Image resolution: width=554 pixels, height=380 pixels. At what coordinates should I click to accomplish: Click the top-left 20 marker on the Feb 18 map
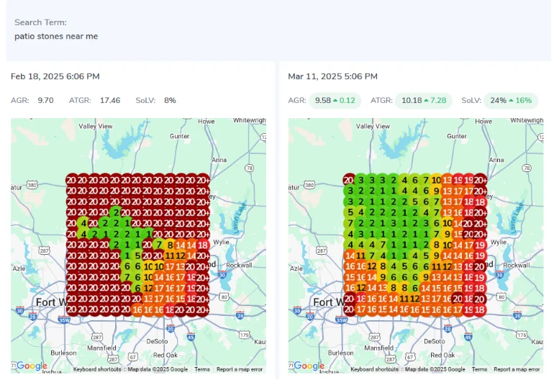tap(71, 180)
